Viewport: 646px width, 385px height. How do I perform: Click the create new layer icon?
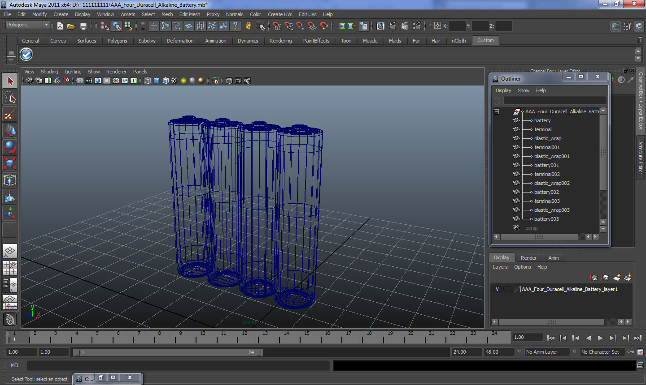click(617, 278)
